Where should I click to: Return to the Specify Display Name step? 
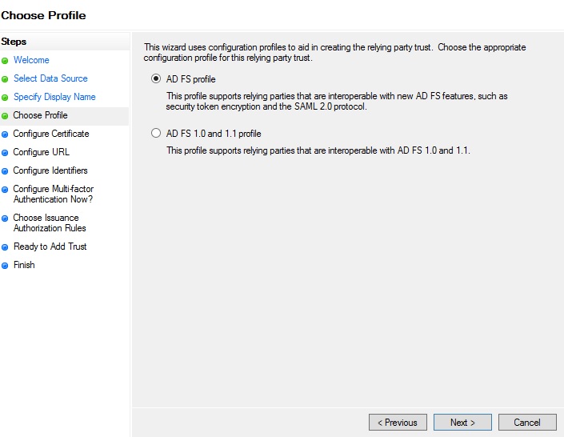coord(54,97)
